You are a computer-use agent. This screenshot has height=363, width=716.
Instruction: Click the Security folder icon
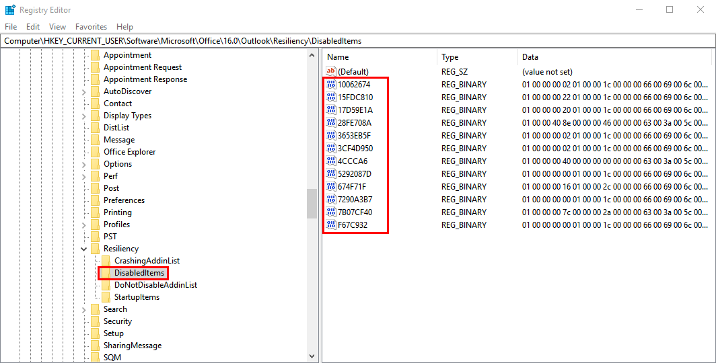(x=95, y=321)
